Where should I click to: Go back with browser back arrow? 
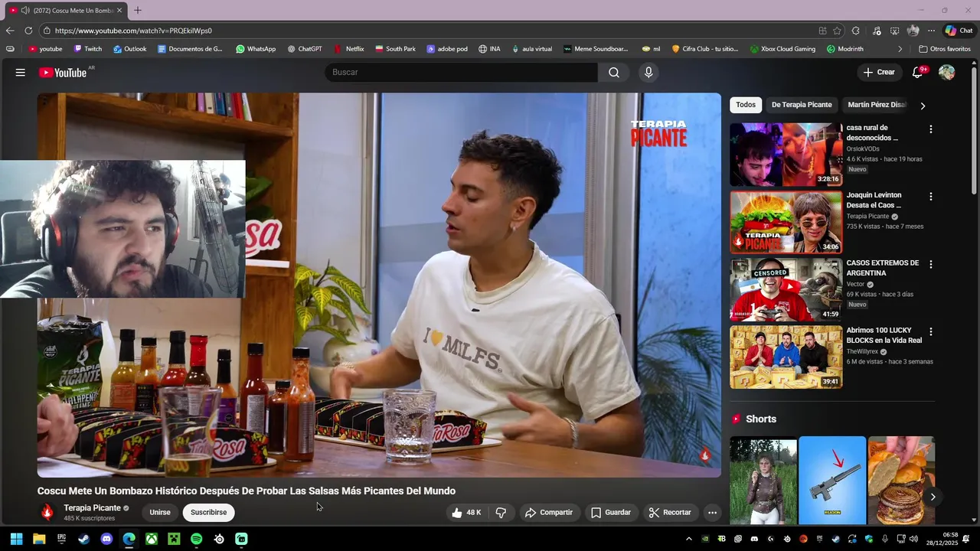pos(9,31)
